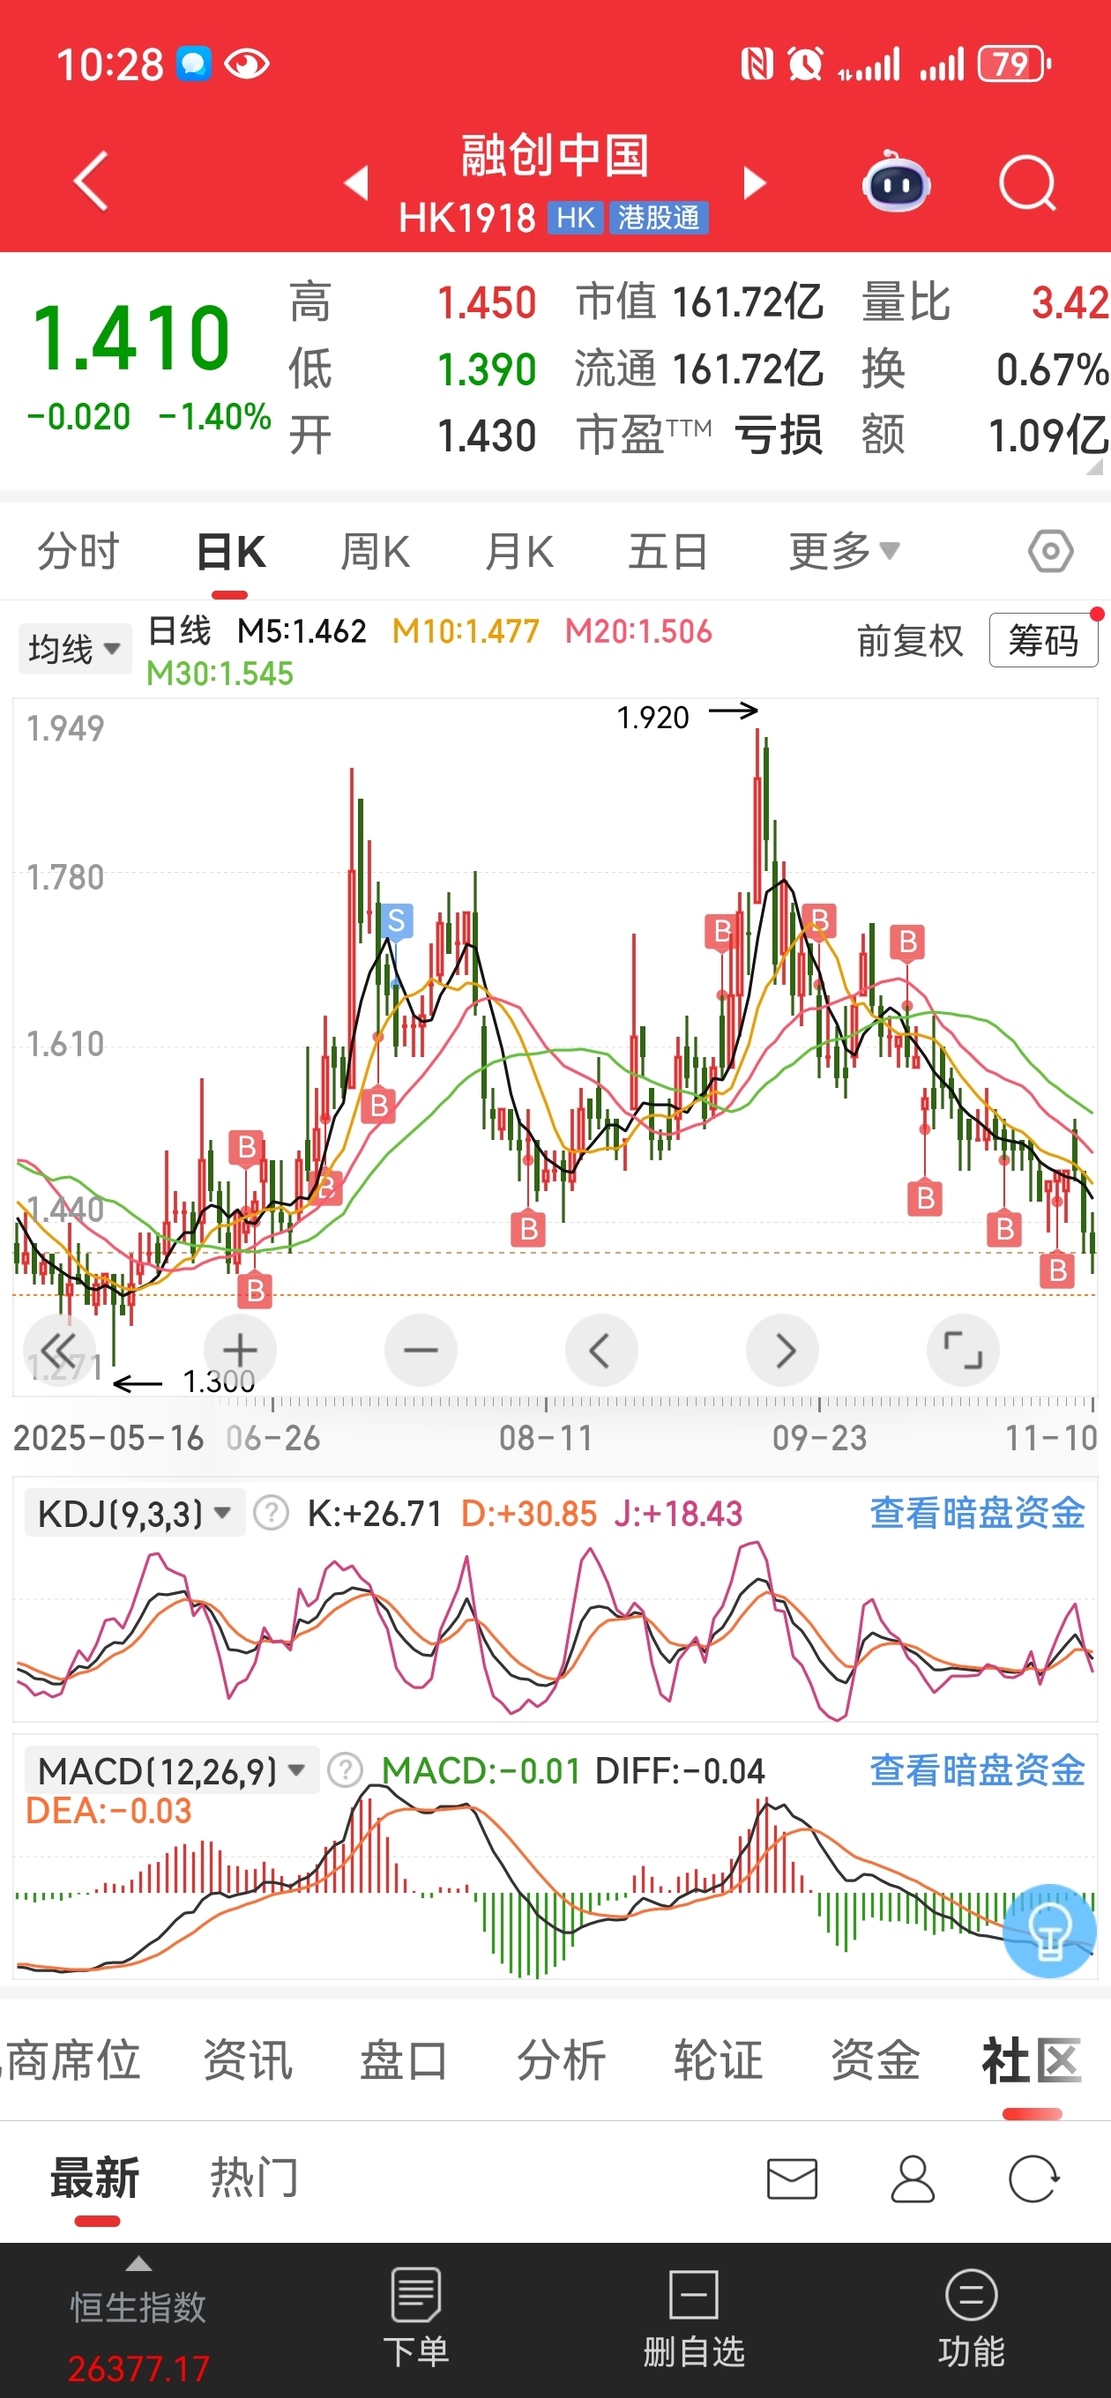Viewport: 1111px width, 2398px height.
Task: Tap 删自选 remove from watchlist
Action: tap(694, 2319)
